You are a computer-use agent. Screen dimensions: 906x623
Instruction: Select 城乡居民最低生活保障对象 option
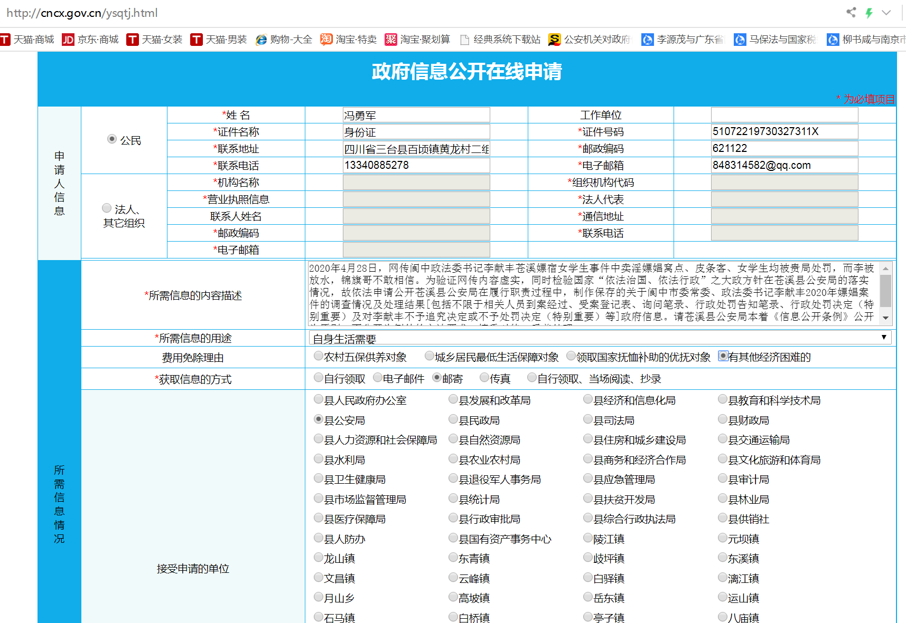pos(429,356)
